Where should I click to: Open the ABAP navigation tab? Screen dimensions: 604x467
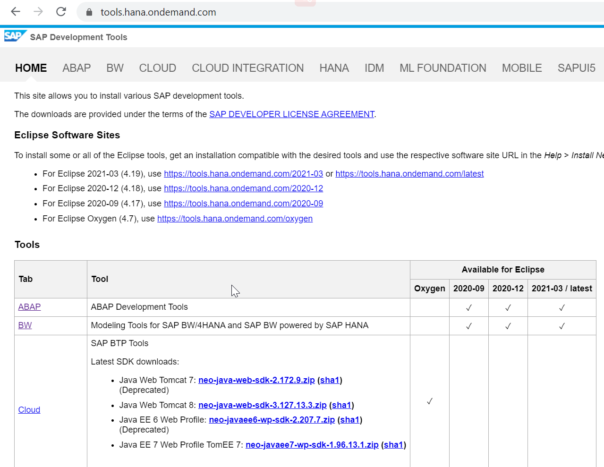tap(77, 68)
